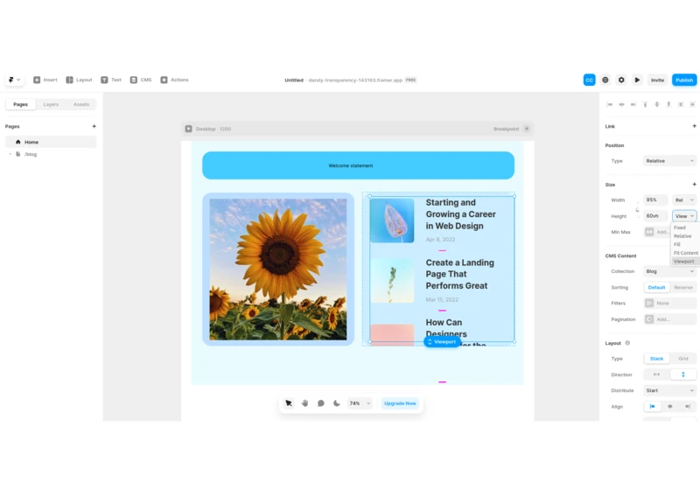Add a new page with plus icon
The image size is (700, 490).
(x=94, y=126)
